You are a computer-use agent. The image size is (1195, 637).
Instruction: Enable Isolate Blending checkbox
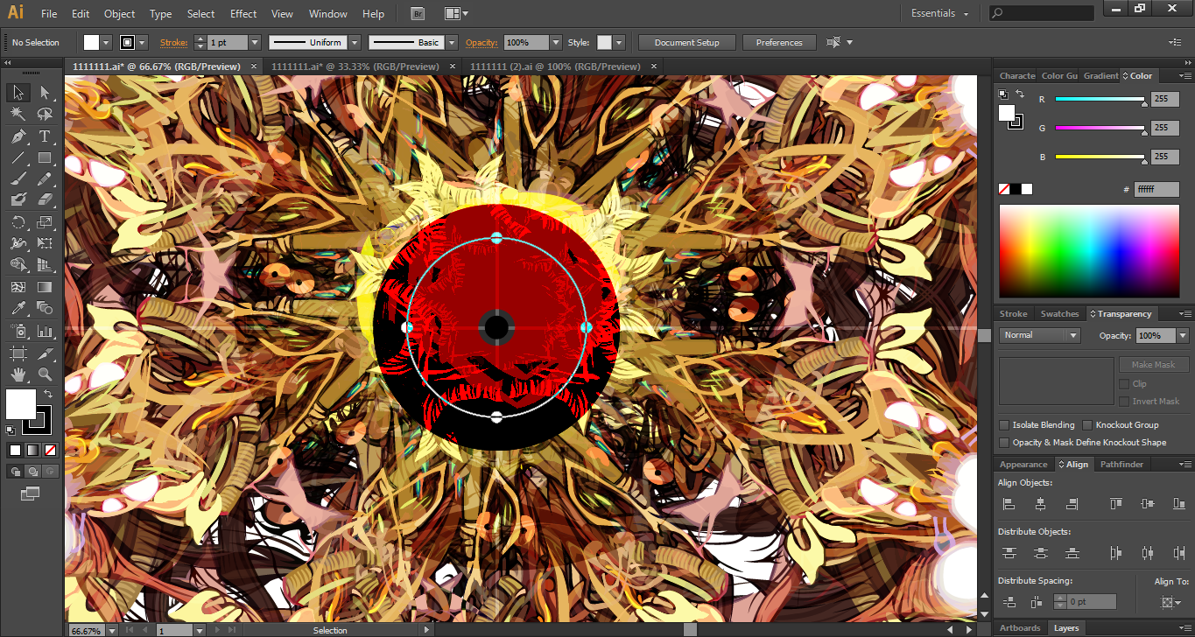click(1004, 425)
